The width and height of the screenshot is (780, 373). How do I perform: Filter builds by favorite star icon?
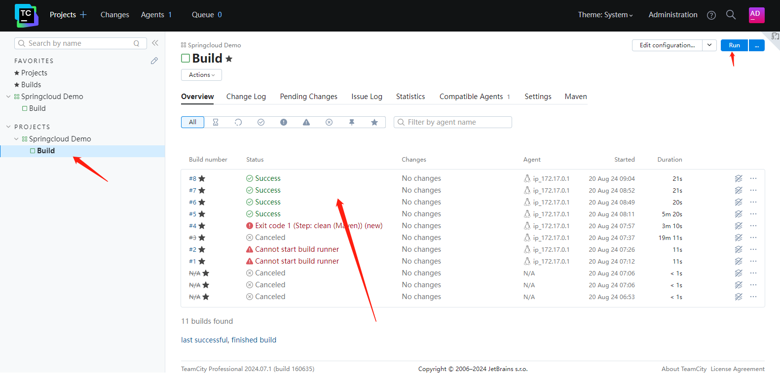(374, 122)
